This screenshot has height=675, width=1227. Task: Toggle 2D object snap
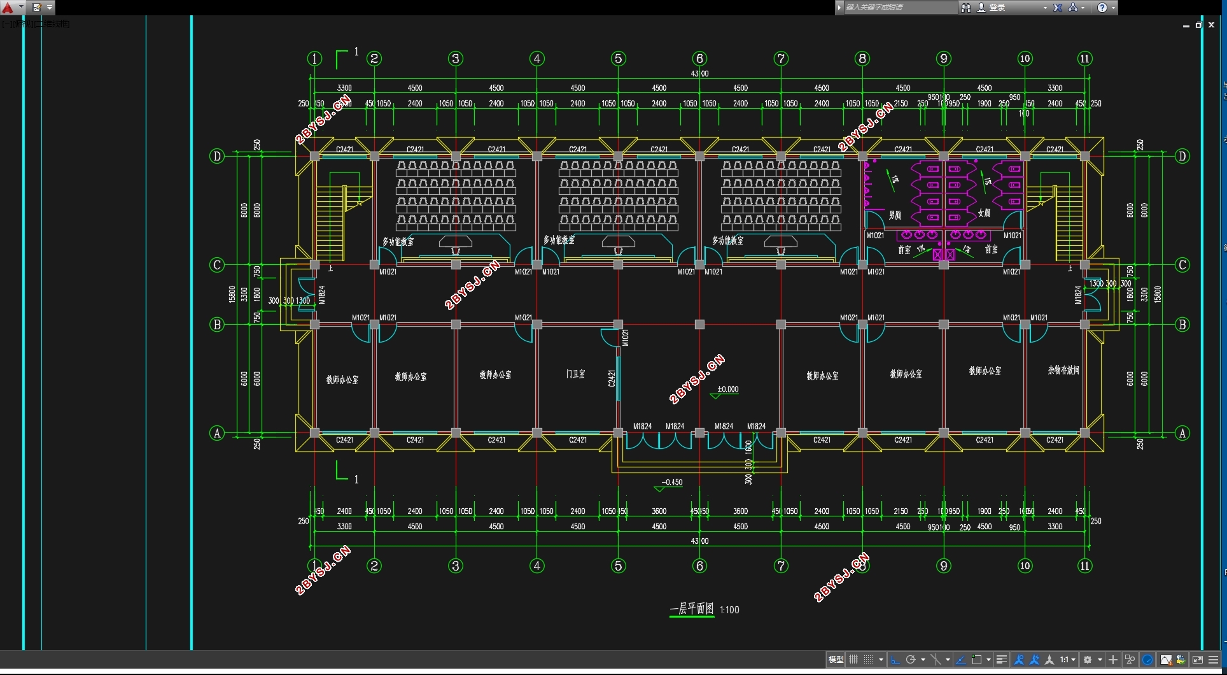[x=976, y=660]
